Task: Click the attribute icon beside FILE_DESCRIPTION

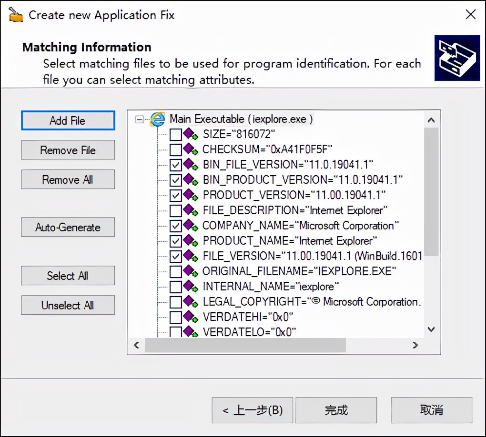Action: pyautogui.click(x=190, y=210)
